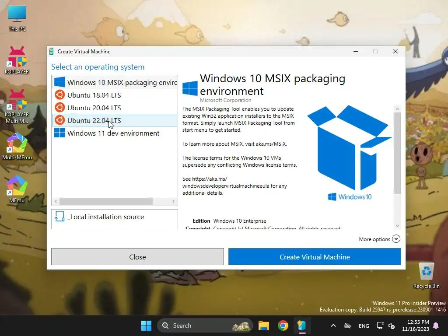Click the OS list horizontal scrollbar thumb
This screenshot has height=336, width=448.
(x=106, y=201)
